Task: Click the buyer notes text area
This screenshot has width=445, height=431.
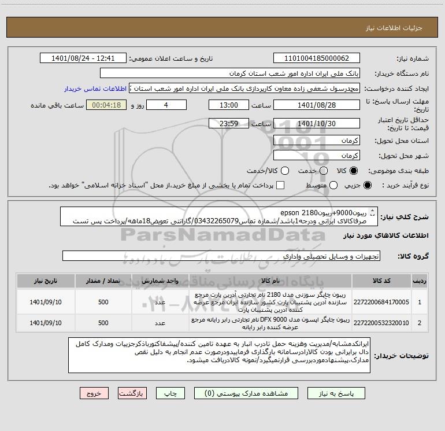Action: (219, 355)
